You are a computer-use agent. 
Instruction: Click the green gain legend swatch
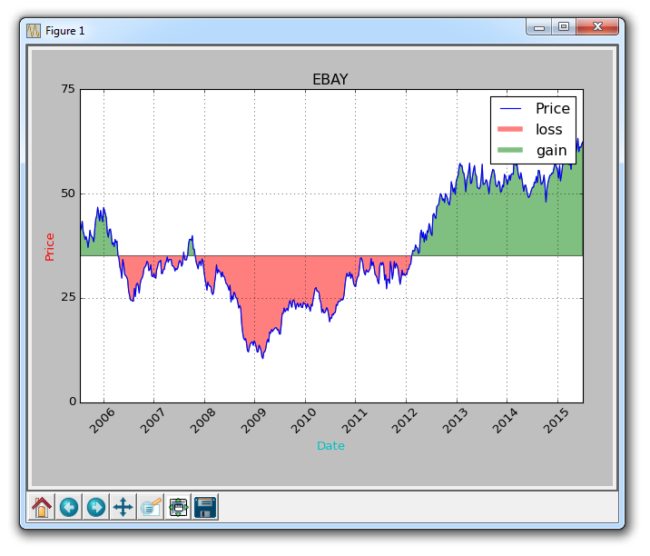511,151
